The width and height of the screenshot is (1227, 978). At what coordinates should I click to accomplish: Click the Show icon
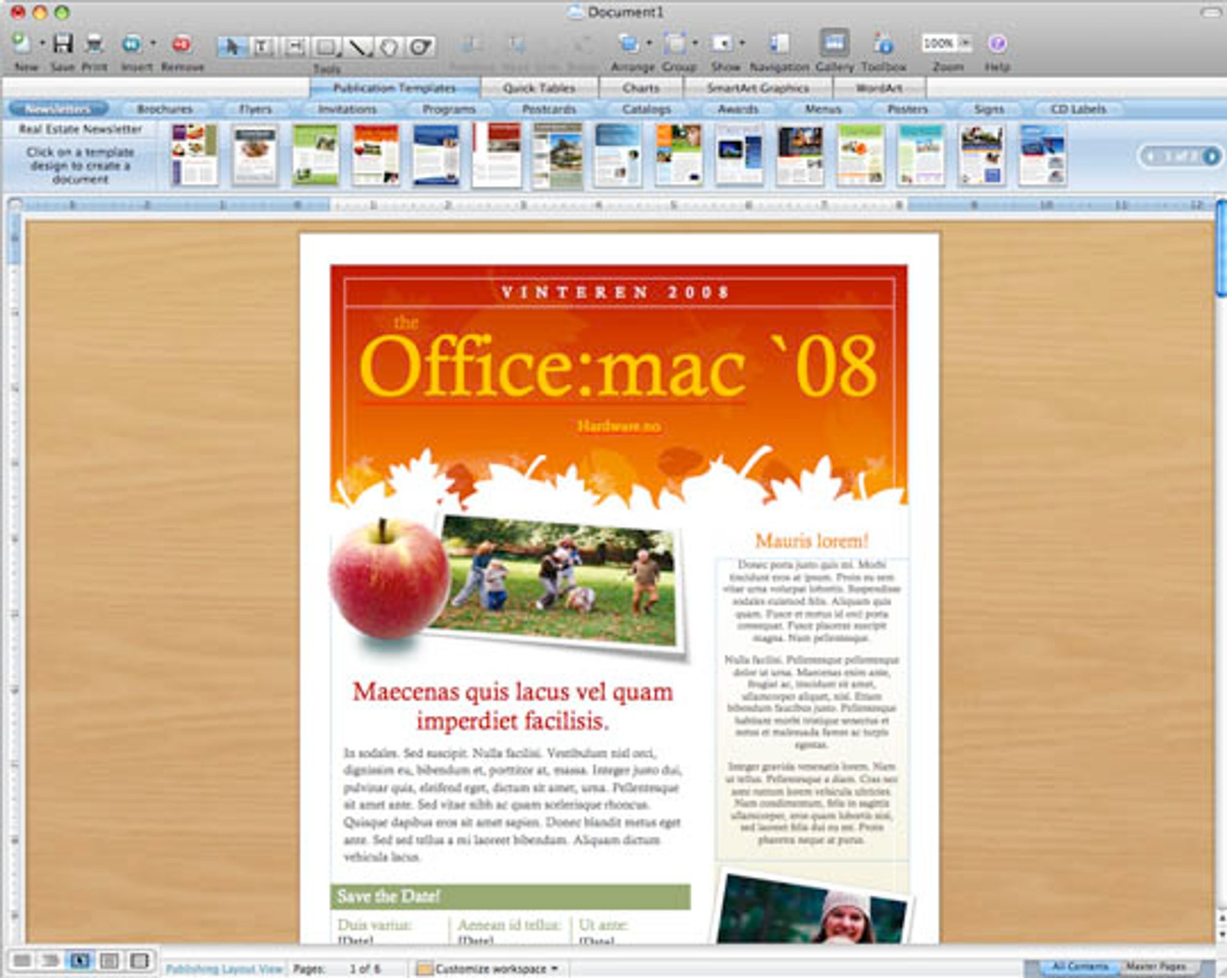pyautogui.click(x=722, y=44)
